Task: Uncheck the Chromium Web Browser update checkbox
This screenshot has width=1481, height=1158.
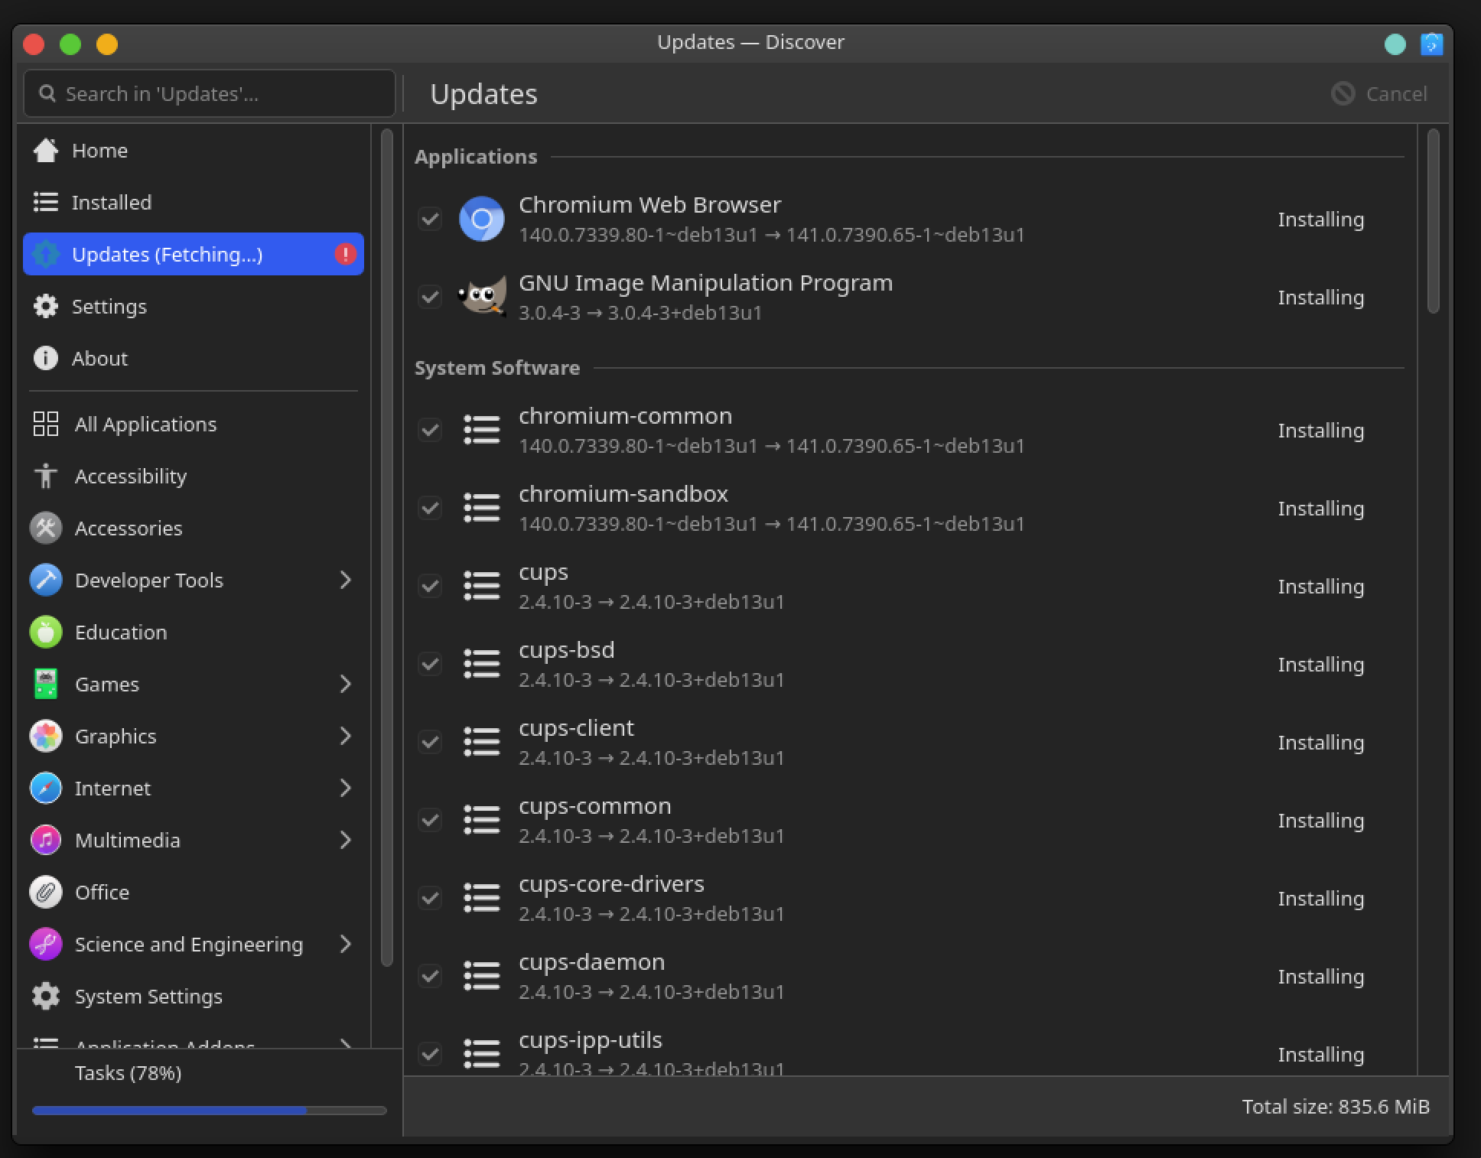Action: (430, 219)
